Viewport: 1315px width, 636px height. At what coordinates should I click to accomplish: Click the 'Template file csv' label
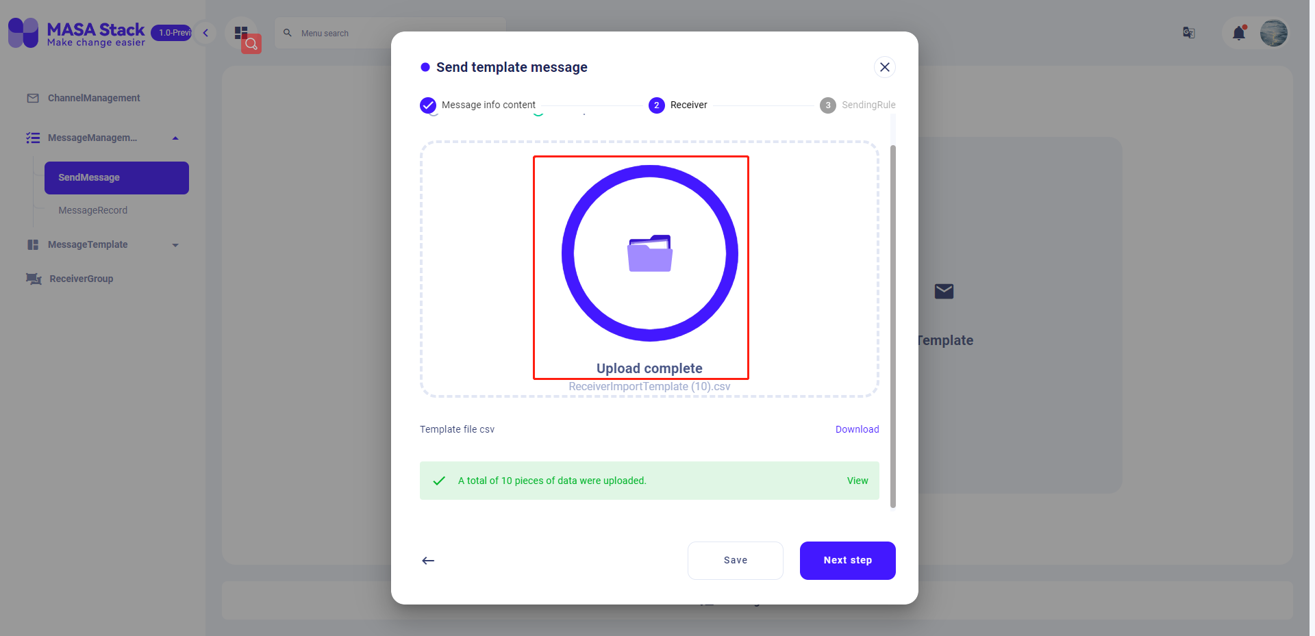pos(457,429)
